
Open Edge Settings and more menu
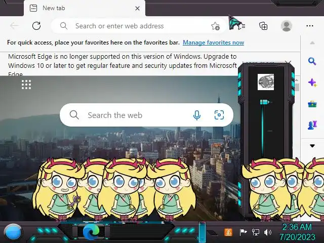(x=310, y=26)
